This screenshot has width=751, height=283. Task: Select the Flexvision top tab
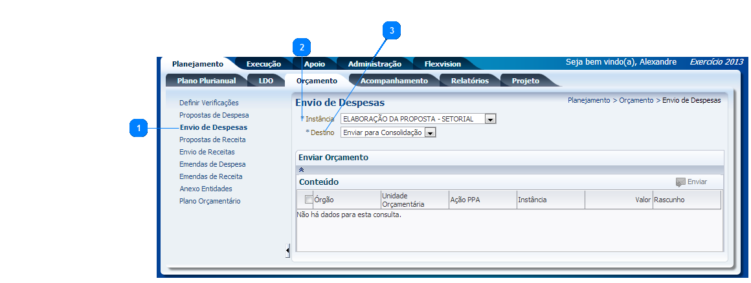(x=442, y=64)
